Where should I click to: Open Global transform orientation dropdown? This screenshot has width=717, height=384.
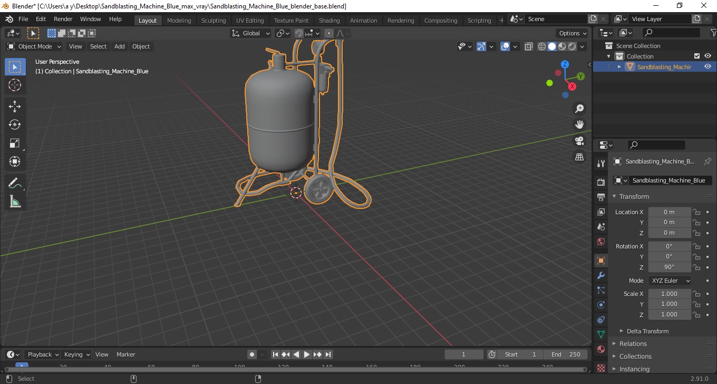point(251,33)
